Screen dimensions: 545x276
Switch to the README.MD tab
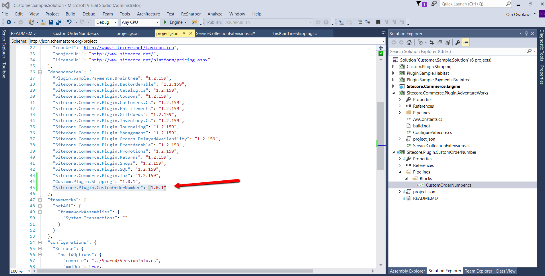(x=23, y=33)
